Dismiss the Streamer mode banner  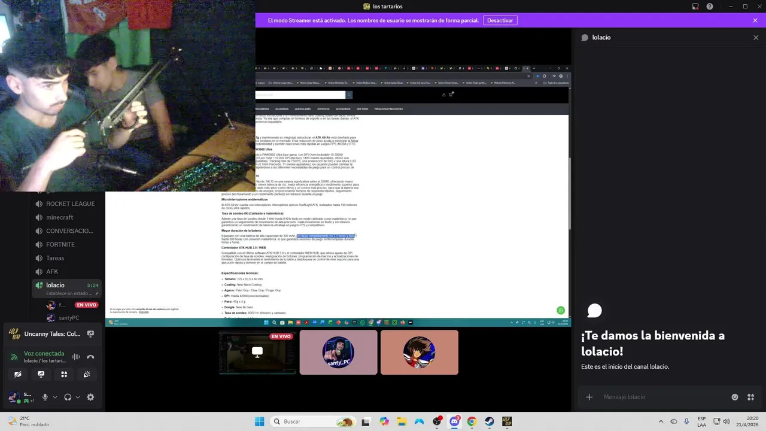(x=755, y=20)
